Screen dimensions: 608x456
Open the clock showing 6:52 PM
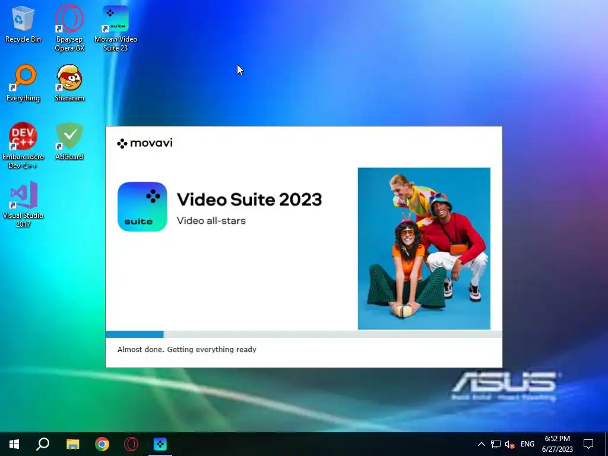[x=557, y=444]
